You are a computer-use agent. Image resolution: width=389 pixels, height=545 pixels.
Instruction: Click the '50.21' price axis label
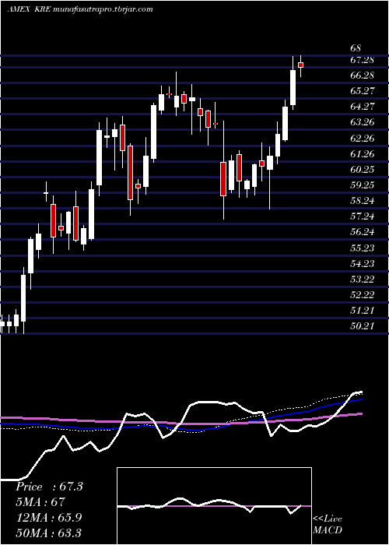point(363,326)
